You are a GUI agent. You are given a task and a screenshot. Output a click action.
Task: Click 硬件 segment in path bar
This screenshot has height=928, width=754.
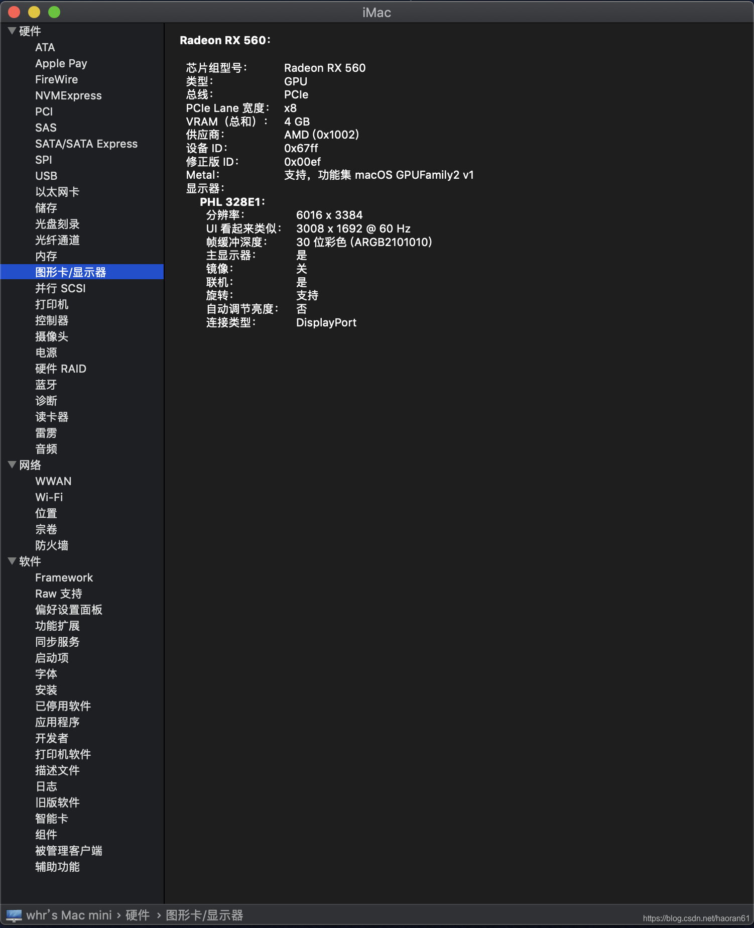click(x=138, y=915)
